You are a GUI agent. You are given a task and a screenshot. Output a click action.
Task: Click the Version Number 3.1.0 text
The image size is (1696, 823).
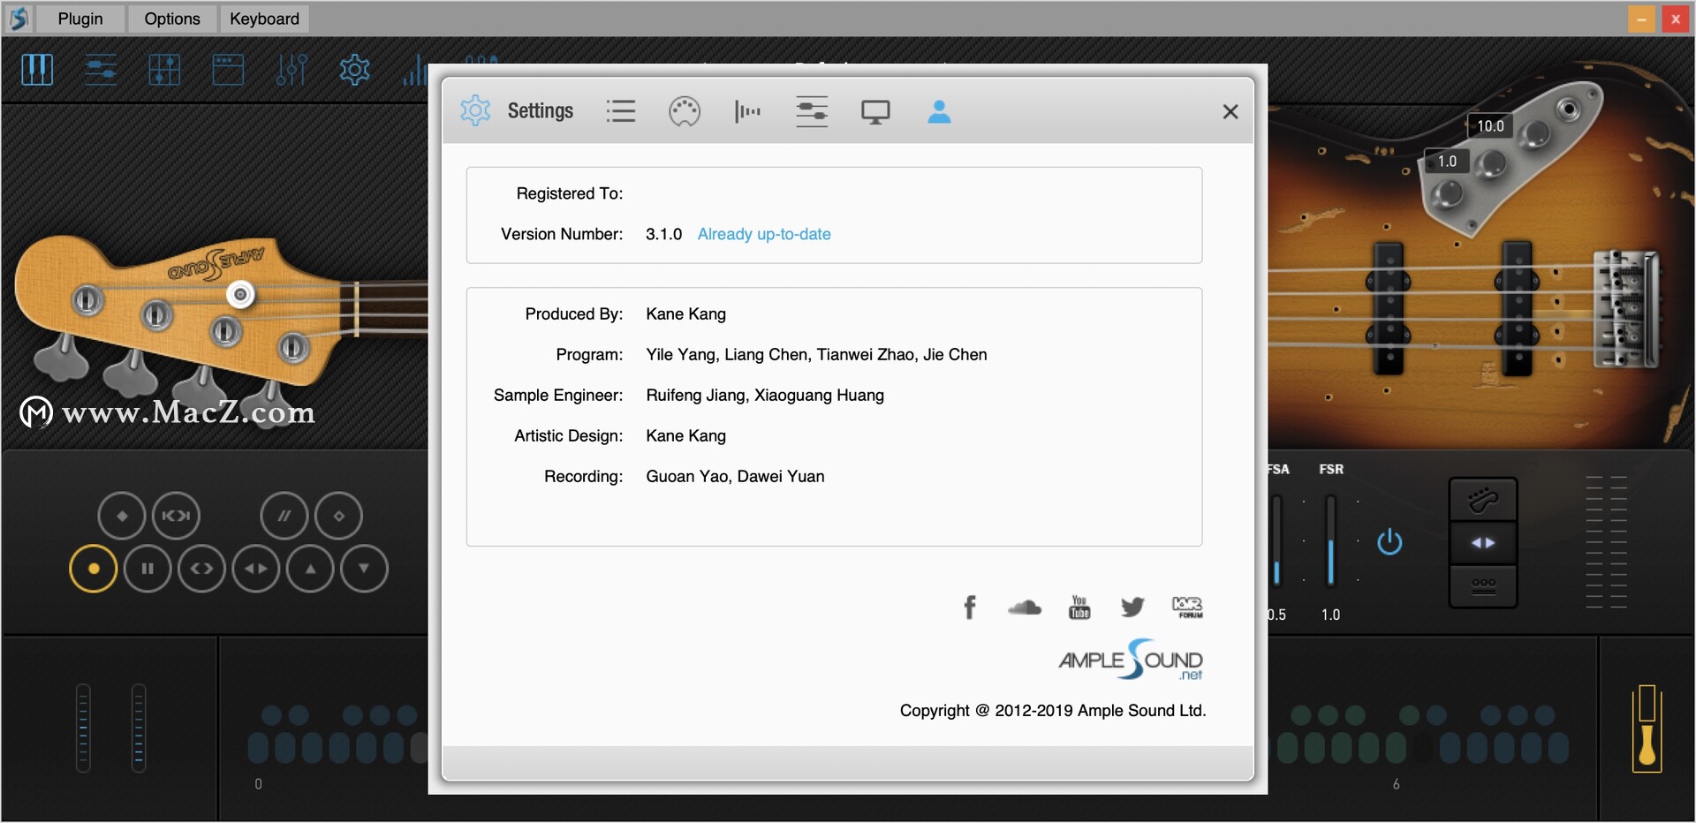(x=663, y=234)
